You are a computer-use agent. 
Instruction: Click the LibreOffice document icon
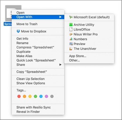click(x=71, y=30)
